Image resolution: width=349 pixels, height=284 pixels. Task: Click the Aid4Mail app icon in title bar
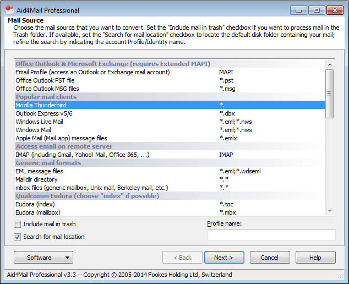click(9, 10)
